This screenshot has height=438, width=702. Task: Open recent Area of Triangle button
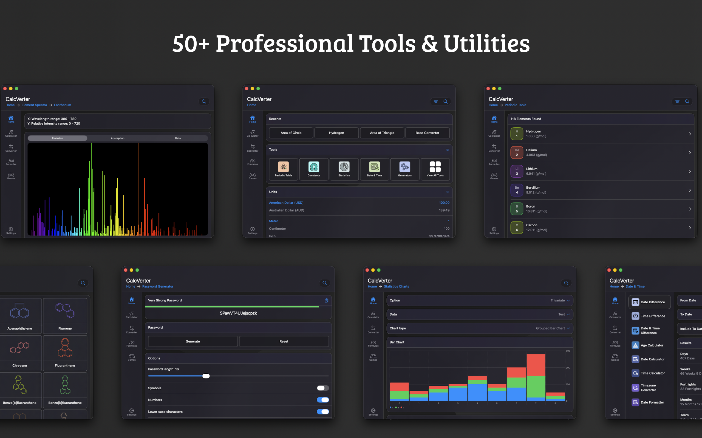click(x=382, y=133)
